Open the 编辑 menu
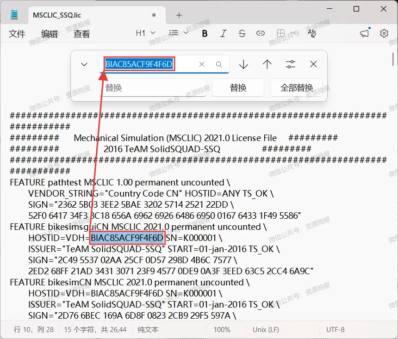Viewport: 398px width, 339px height. pos(49,33)
